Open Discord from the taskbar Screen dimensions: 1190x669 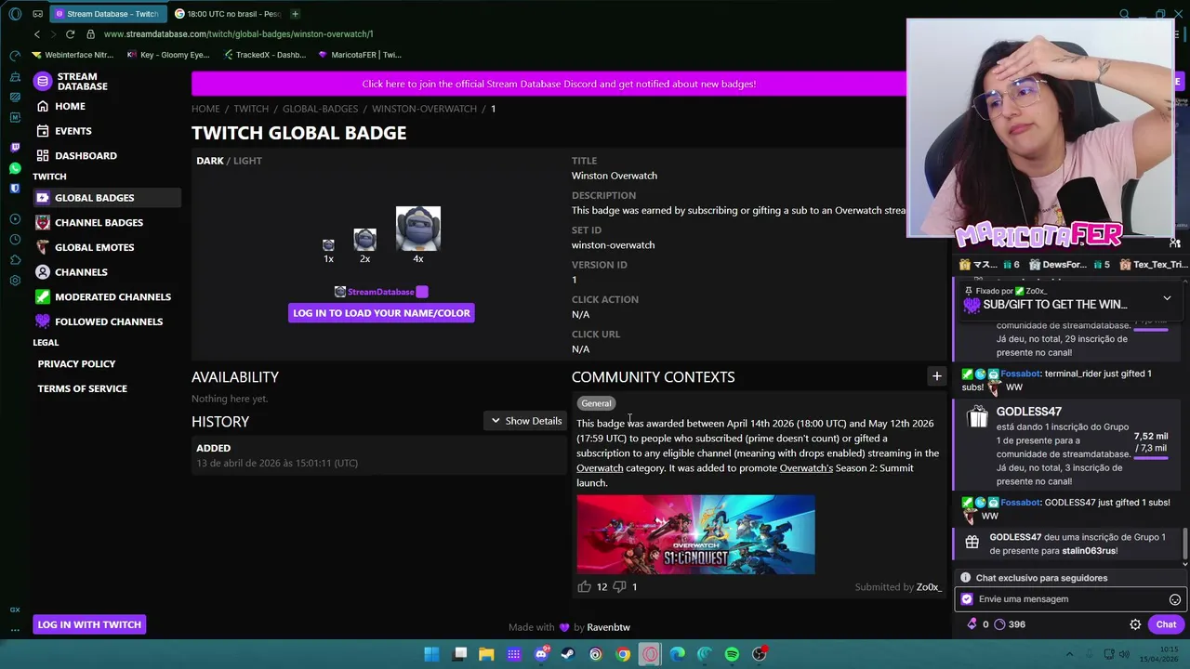[x=541, y=654]
